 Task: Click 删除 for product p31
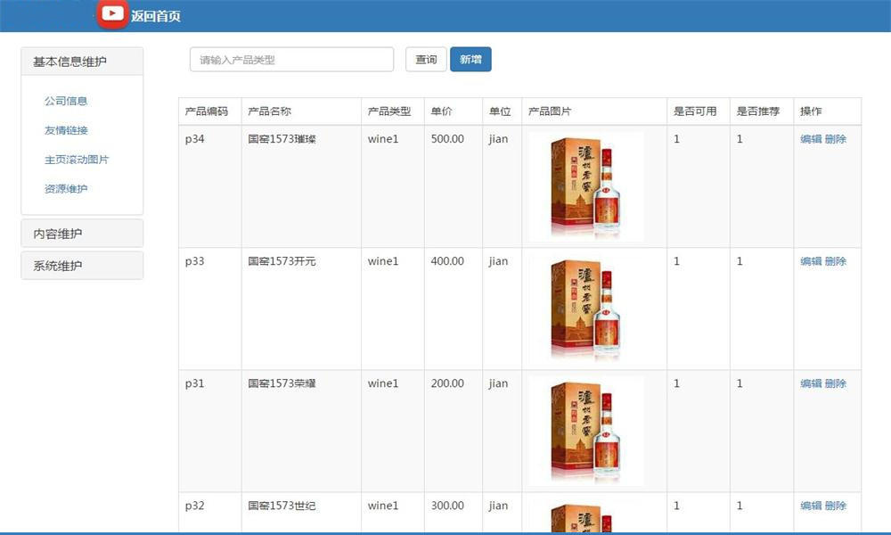pyautogui.click(x=836, y=383)
